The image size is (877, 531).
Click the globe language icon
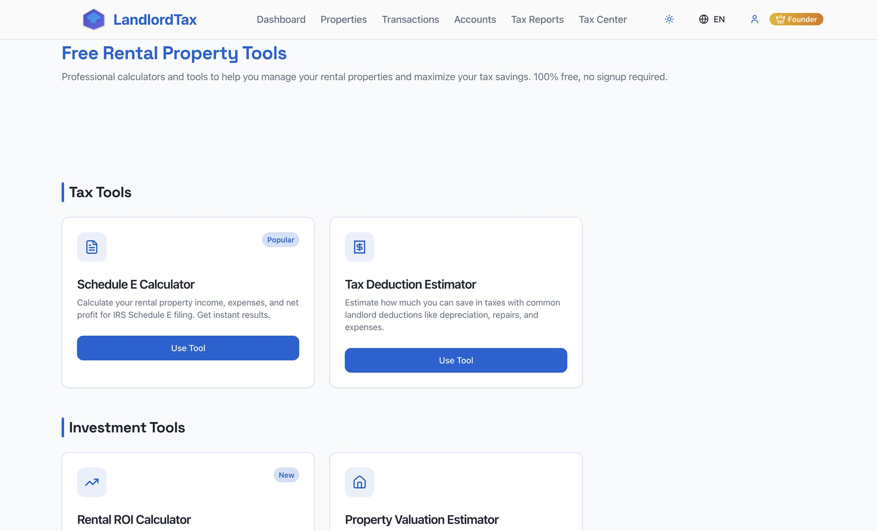tap(704, 19)
